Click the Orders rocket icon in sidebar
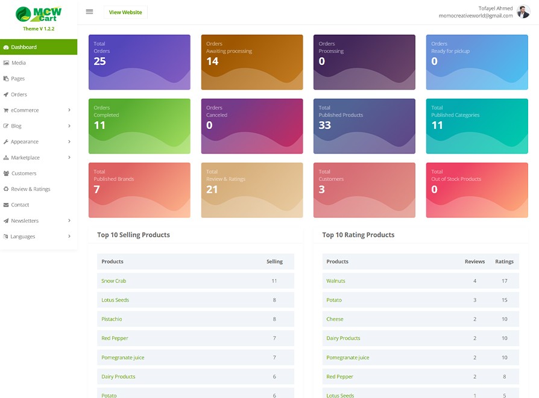 (6, 95)
